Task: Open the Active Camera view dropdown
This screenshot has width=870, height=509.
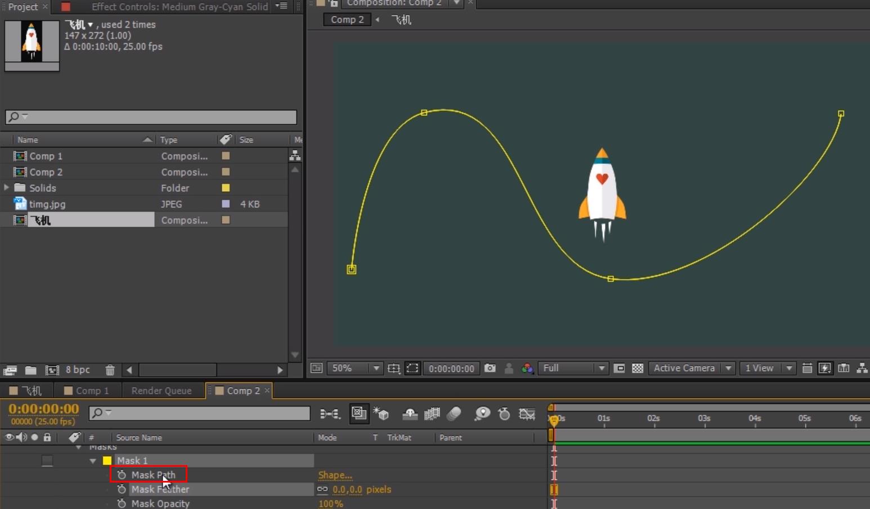Action: [692, 368]
